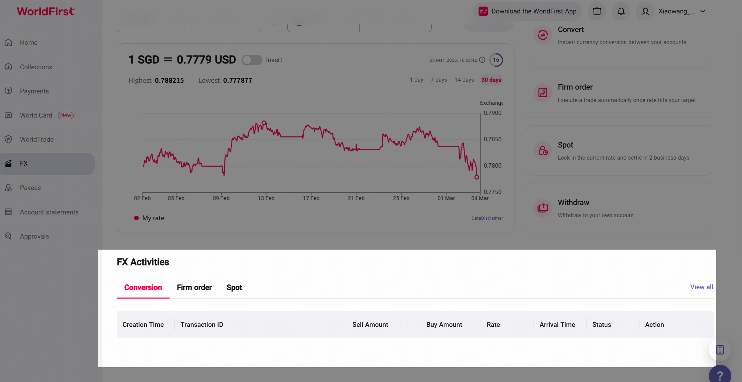Click the Withdraw upload icon
The image size is (742, 382).
pyautogui.click(x=542, y=208)
